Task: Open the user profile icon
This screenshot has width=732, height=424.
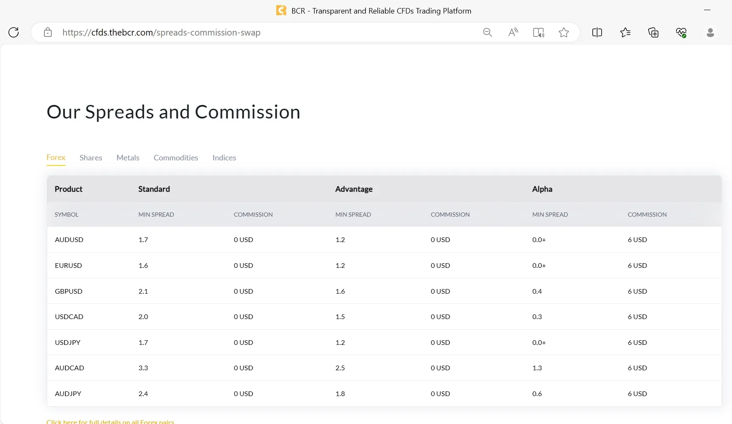Action: [710, 33]
